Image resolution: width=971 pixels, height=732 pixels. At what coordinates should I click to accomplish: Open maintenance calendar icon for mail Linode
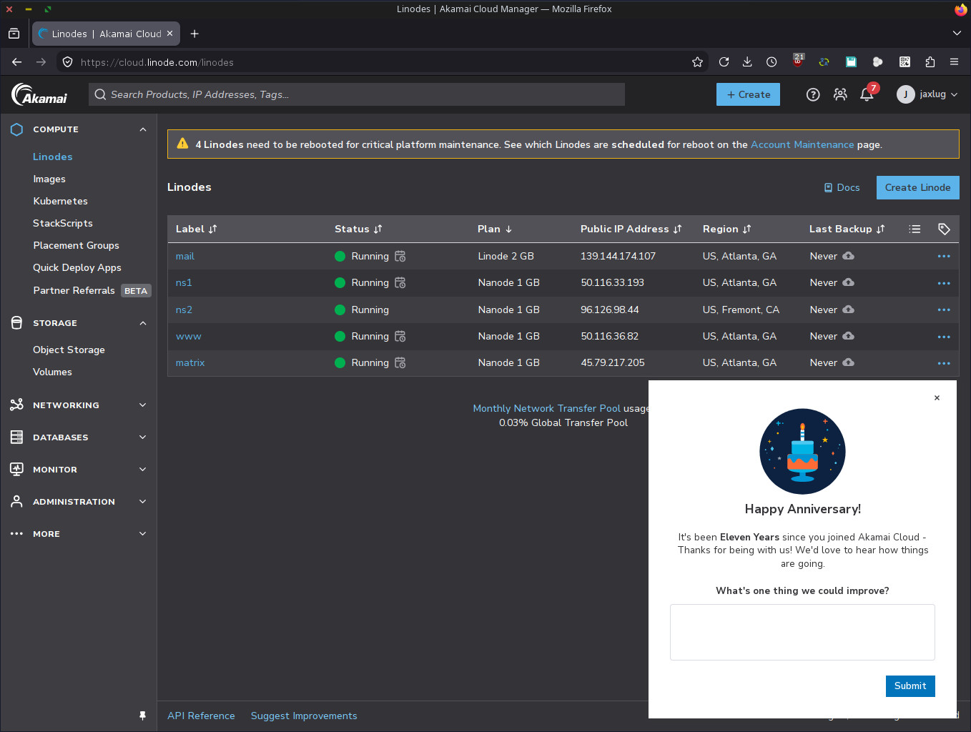pyautogui.click(x=400, y=256)
